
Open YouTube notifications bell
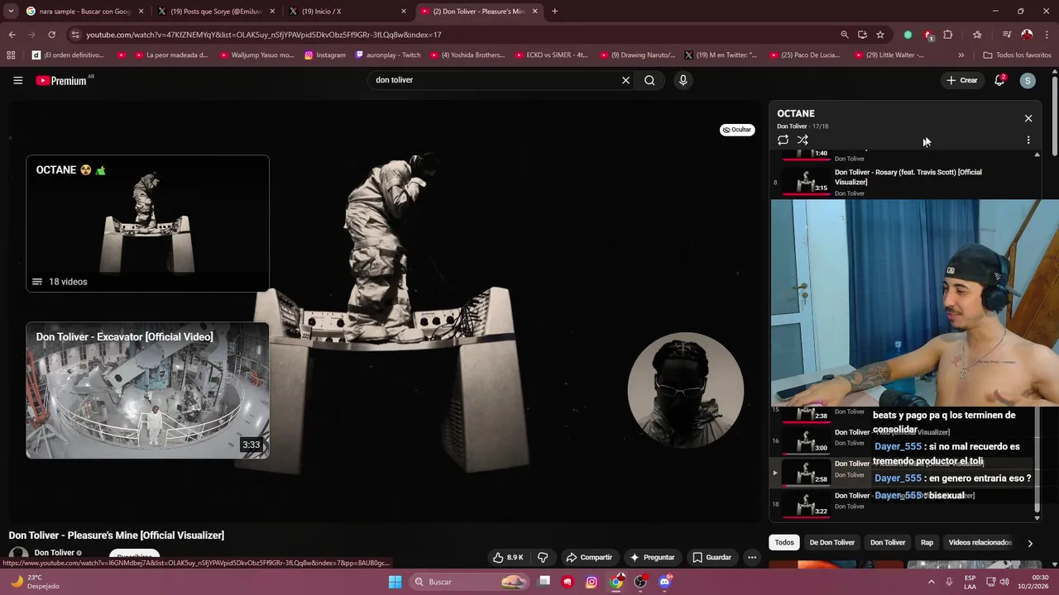coord(999,80)
